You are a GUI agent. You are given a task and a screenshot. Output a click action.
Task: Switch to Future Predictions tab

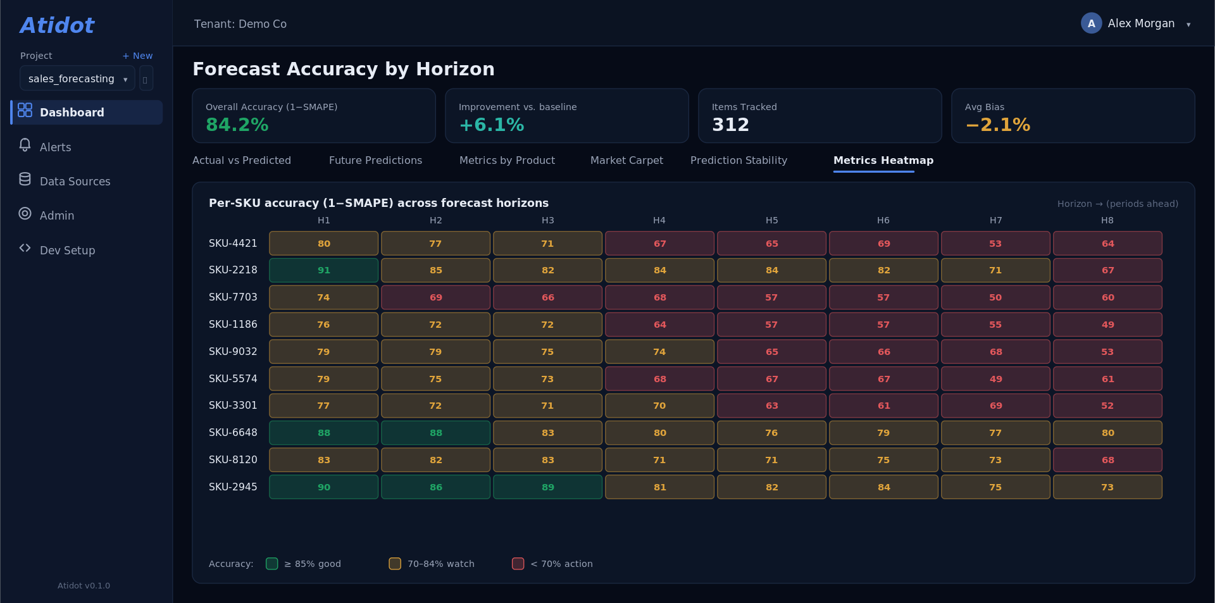(375, 161)
